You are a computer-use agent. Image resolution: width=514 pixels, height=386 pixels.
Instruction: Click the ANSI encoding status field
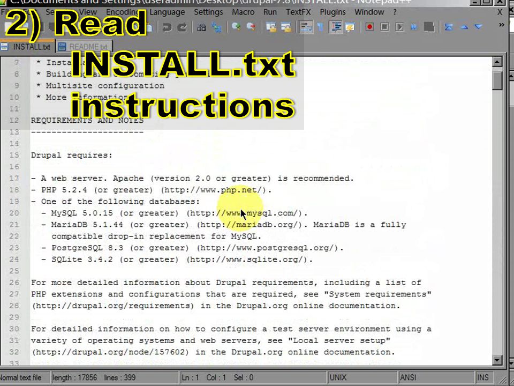coord(436,377)
